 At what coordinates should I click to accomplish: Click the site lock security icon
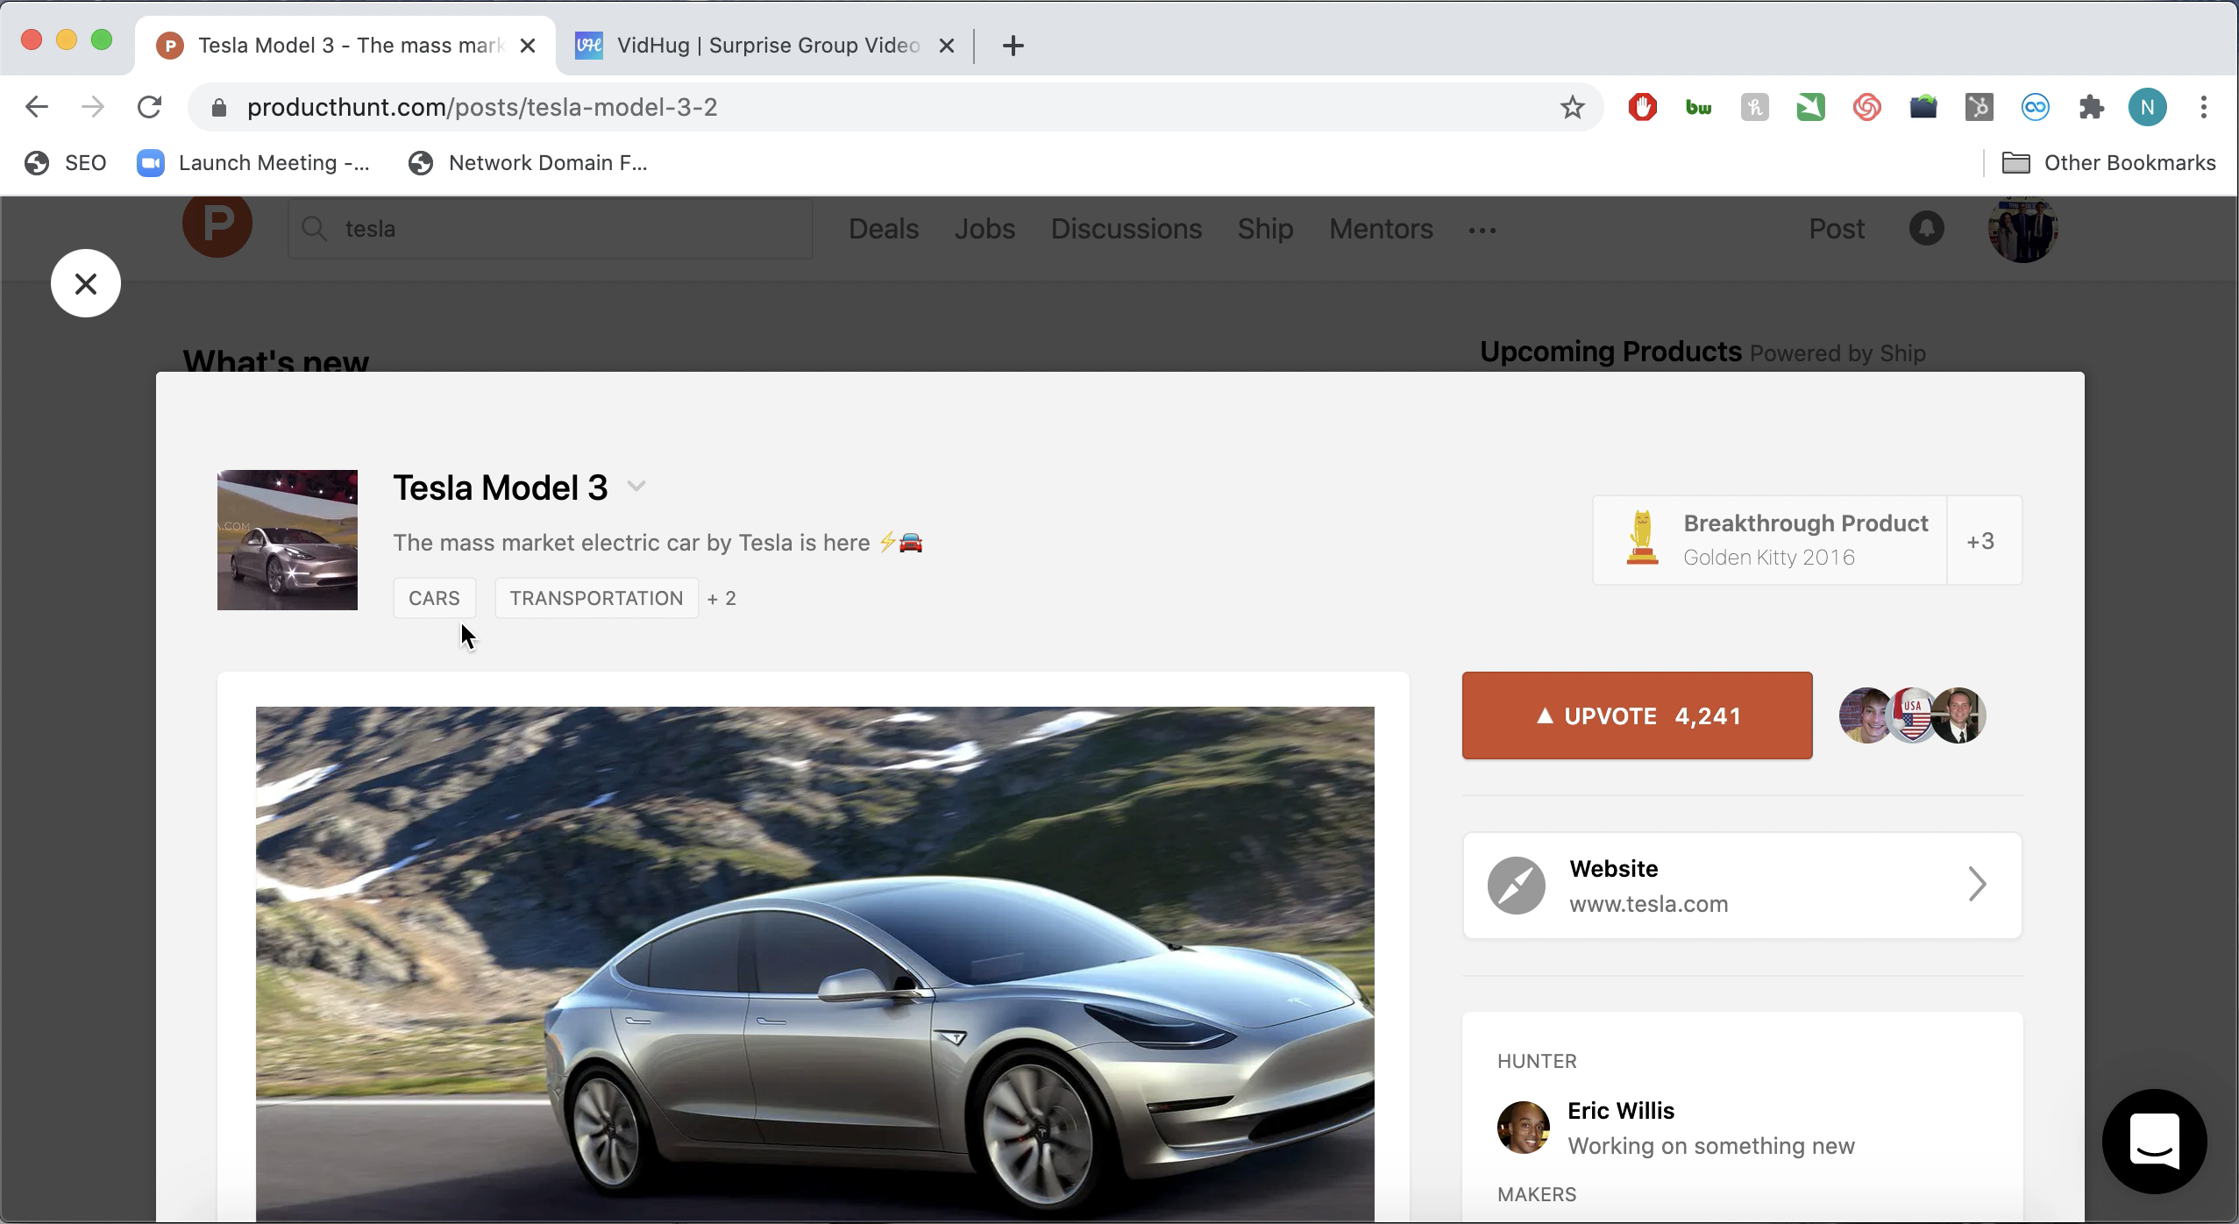[219, 107]
